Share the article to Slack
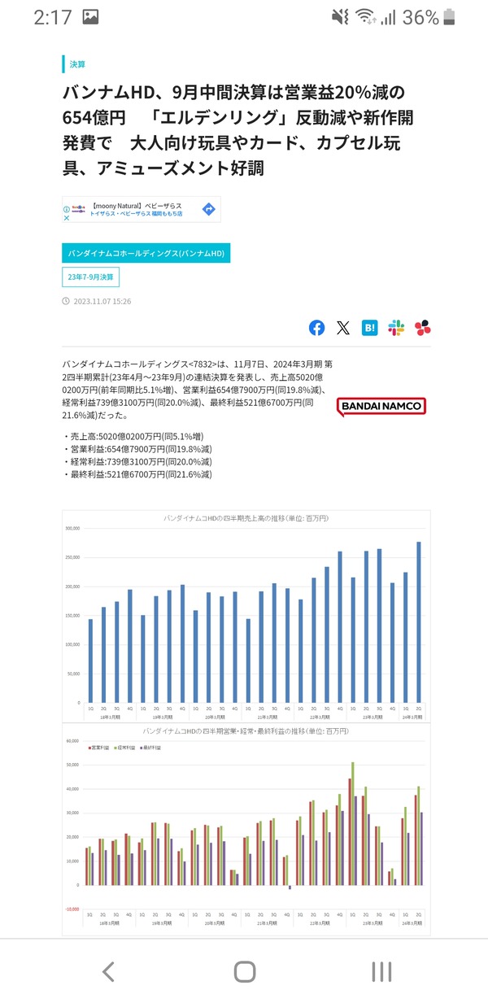The width and height of the screenshot is (488, 1003). pyautogui.click(x=396, y=328)
